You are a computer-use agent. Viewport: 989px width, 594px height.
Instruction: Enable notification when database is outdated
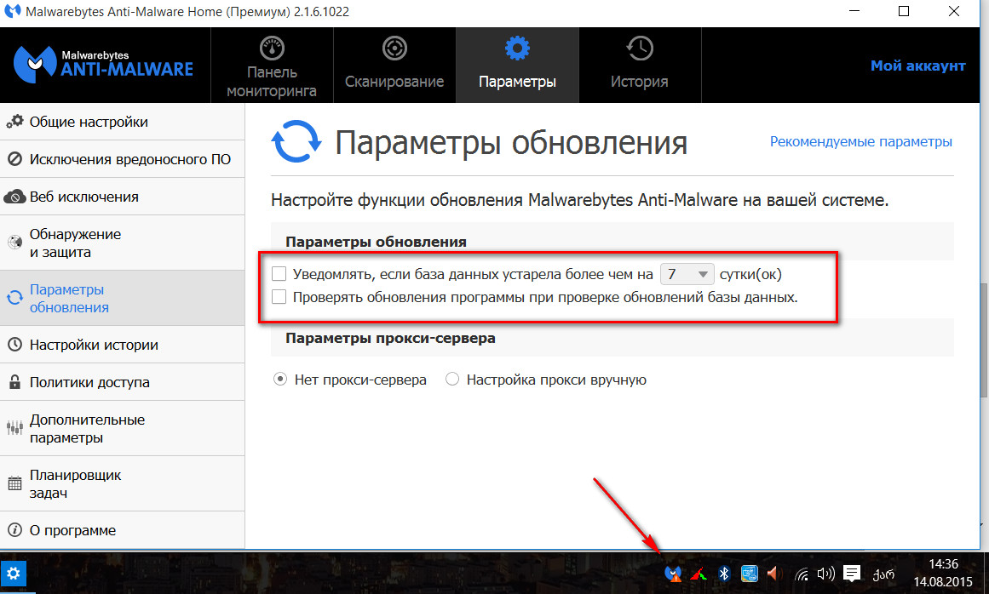point(279,274)
